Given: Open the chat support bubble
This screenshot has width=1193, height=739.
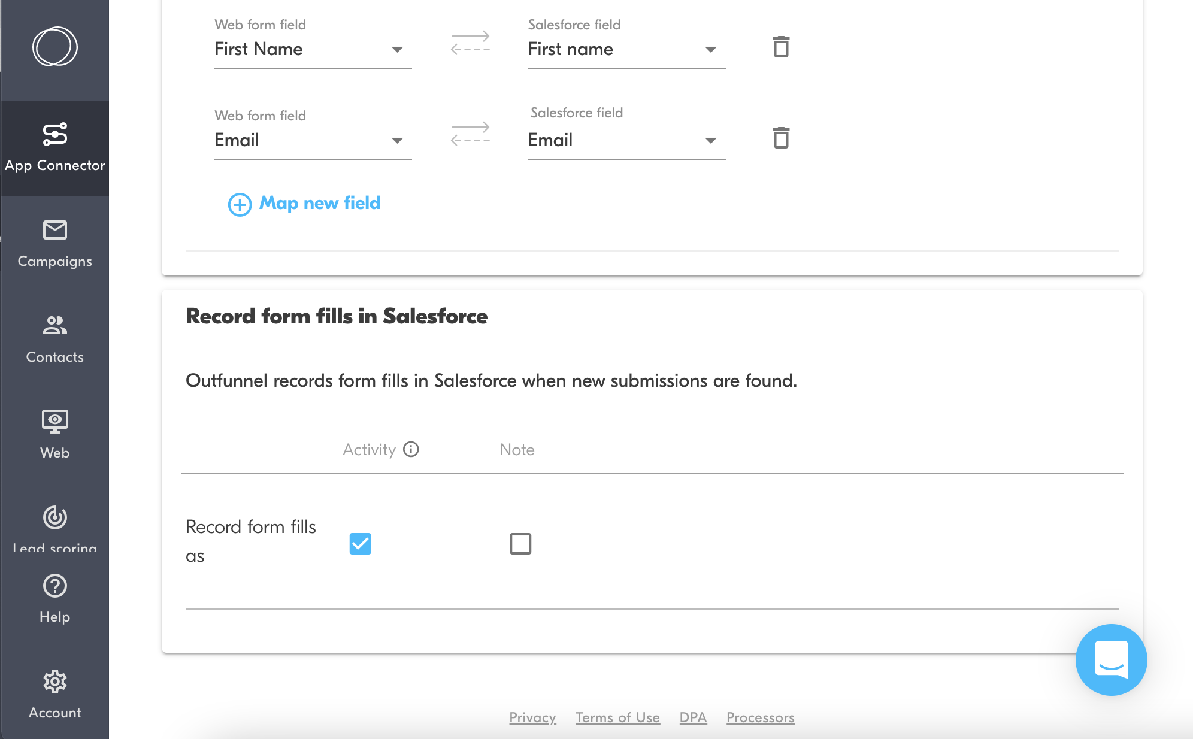Looking at the screenshot, I should coord(1111,659).
